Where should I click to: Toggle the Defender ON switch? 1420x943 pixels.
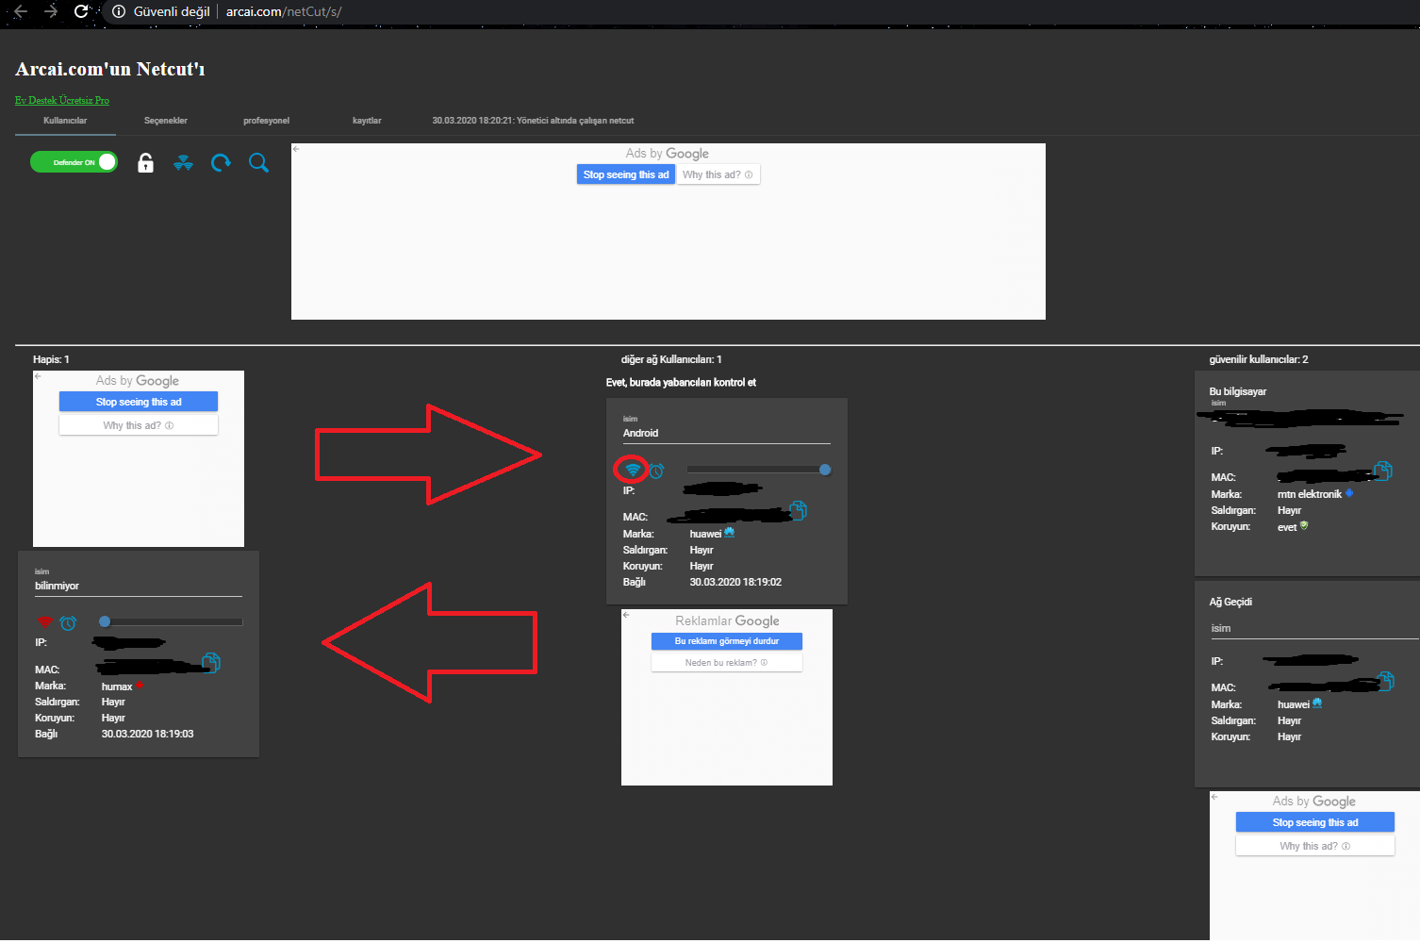click(x=74, y=162)
